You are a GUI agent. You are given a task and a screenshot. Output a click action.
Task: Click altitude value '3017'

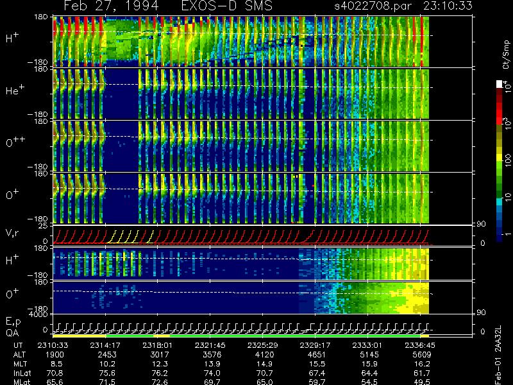point(160,355)
